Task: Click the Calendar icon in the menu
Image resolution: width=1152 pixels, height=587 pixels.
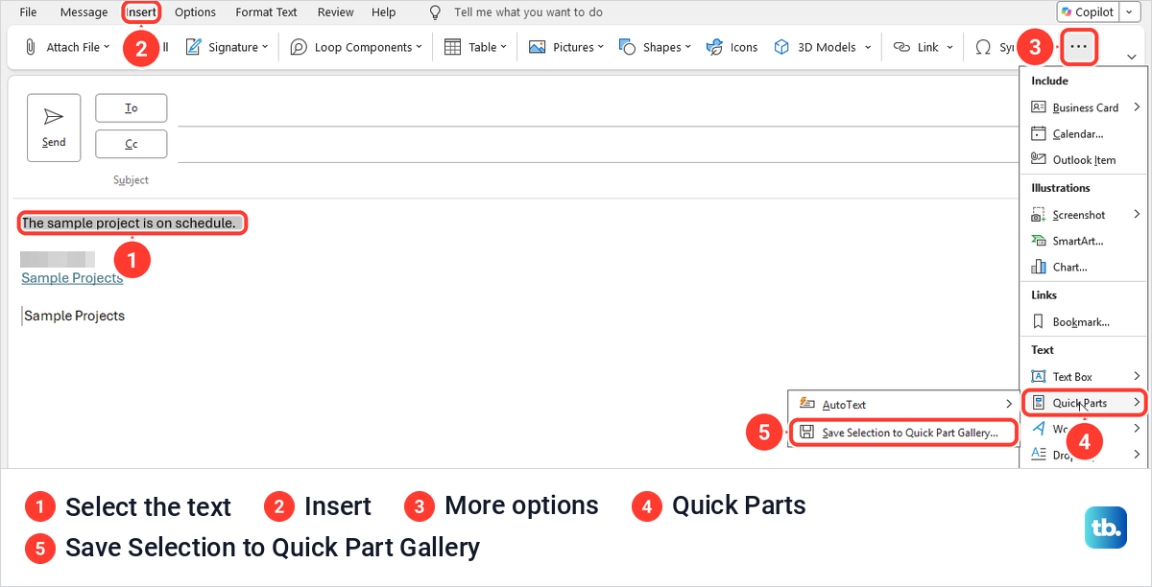Action: (1038, 133)
